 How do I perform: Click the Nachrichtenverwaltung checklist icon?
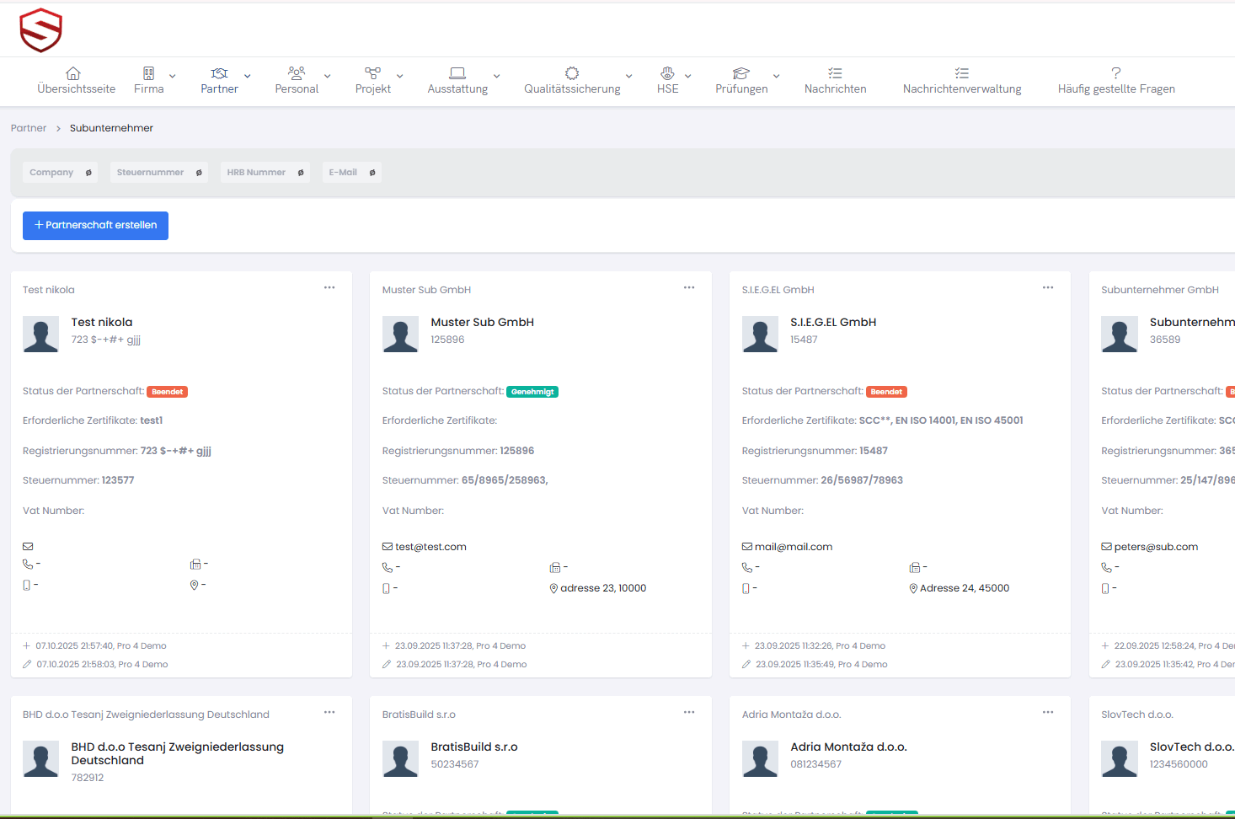point(961,73)
